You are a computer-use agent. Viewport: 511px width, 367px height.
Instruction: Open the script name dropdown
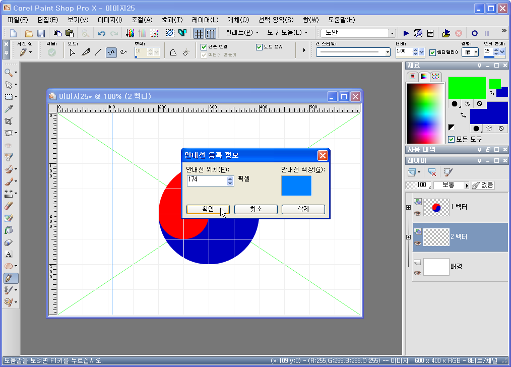point(392,33)
